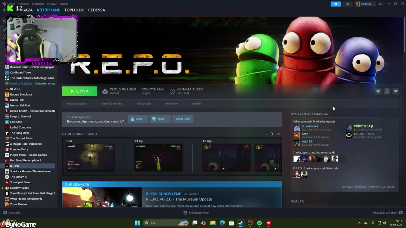
Task: Click the page's vertical scrollbar
Action: [404, 35]
